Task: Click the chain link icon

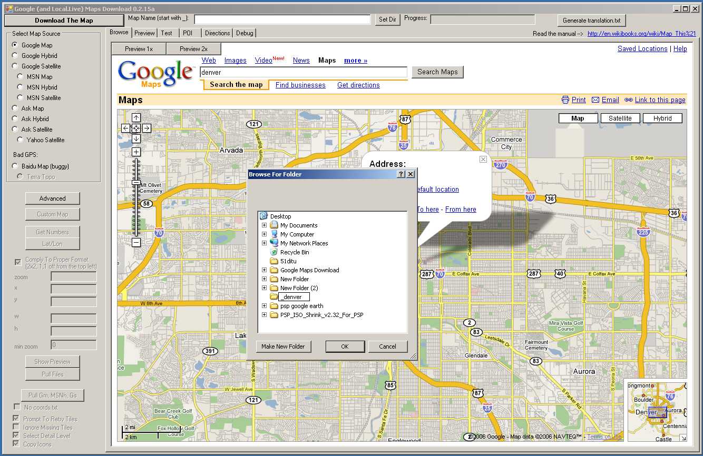Action: pyautogui.click(x=628, y=100)
